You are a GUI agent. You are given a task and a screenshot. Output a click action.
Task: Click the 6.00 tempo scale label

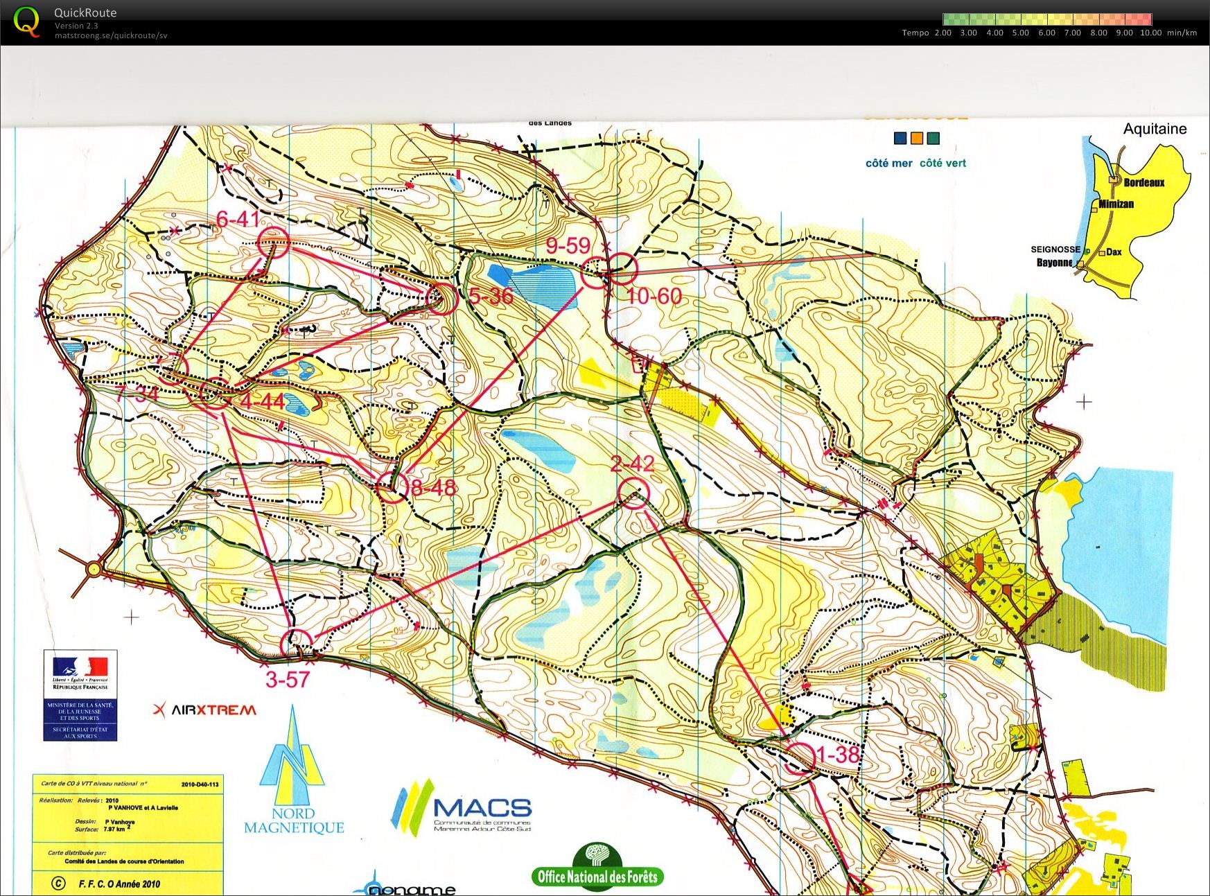tap(1046, 33)
